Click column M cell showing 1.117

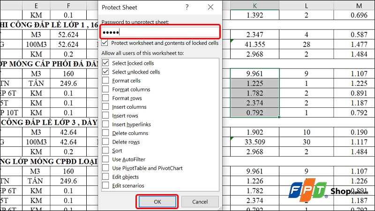(354, 142)
